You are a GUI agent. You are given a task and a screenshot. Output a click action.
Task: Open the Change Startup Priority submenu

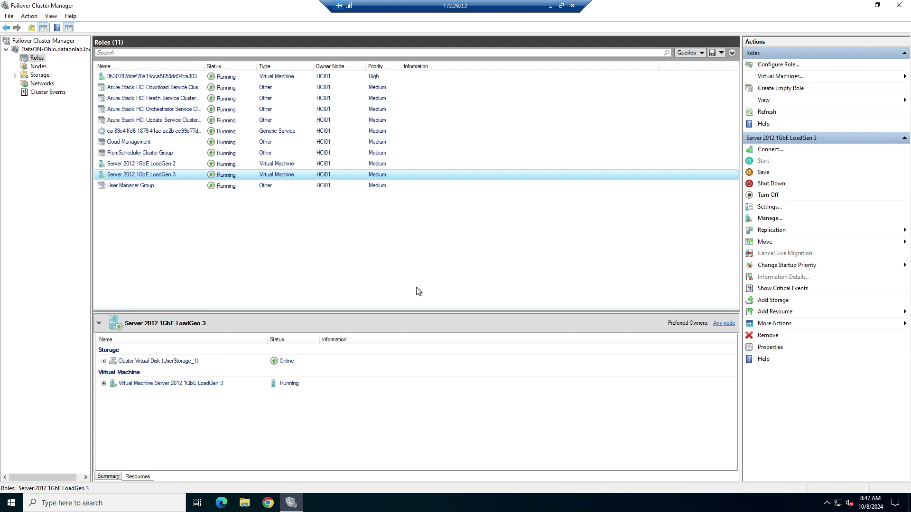[826, 265]
